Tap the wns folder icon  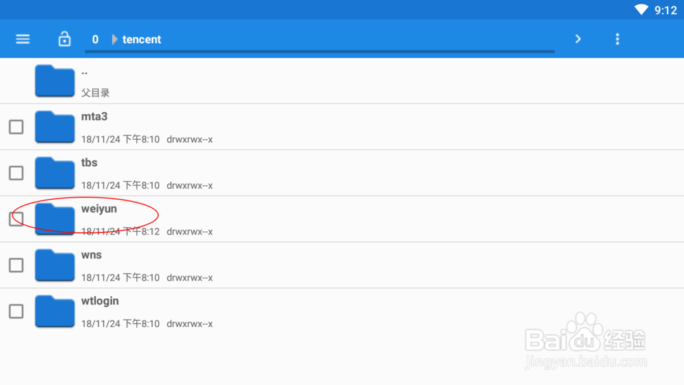click(55, 265)
